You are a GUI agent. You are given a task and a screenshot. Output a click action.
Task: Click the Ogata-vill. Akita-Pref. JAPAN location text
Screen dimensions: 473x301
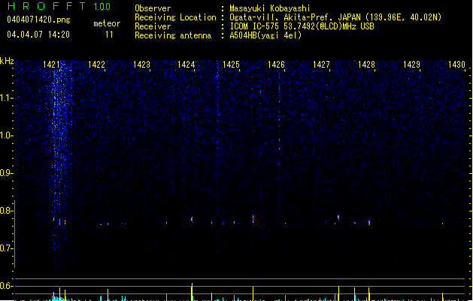point(335,17)
